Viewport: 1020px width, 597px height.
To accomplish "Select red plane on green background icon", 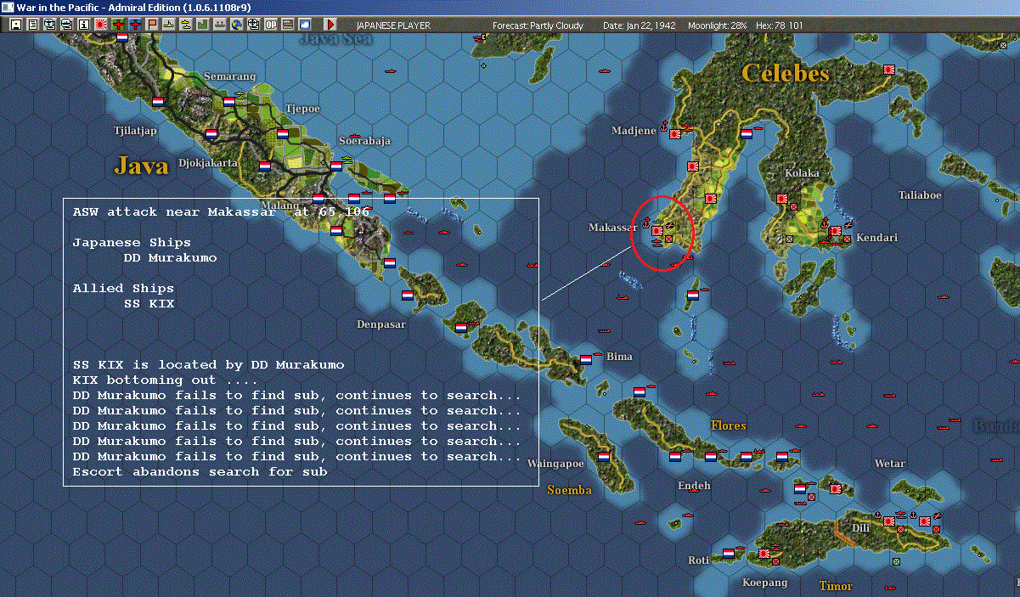I will point(117,25).
